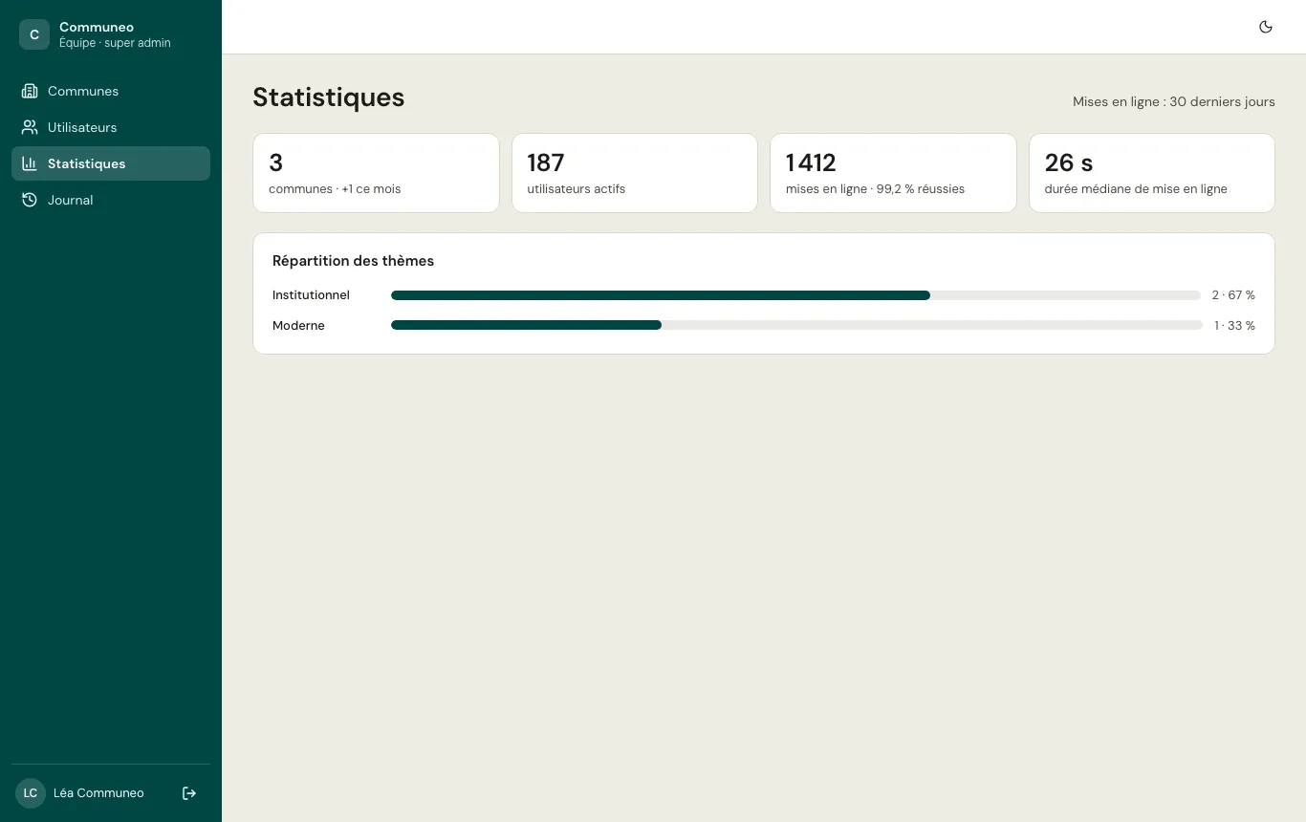This screenshot has height=822, width=1306.
Task: Click the 'Statistiques' page heading
Action: [x=329, y=97]
